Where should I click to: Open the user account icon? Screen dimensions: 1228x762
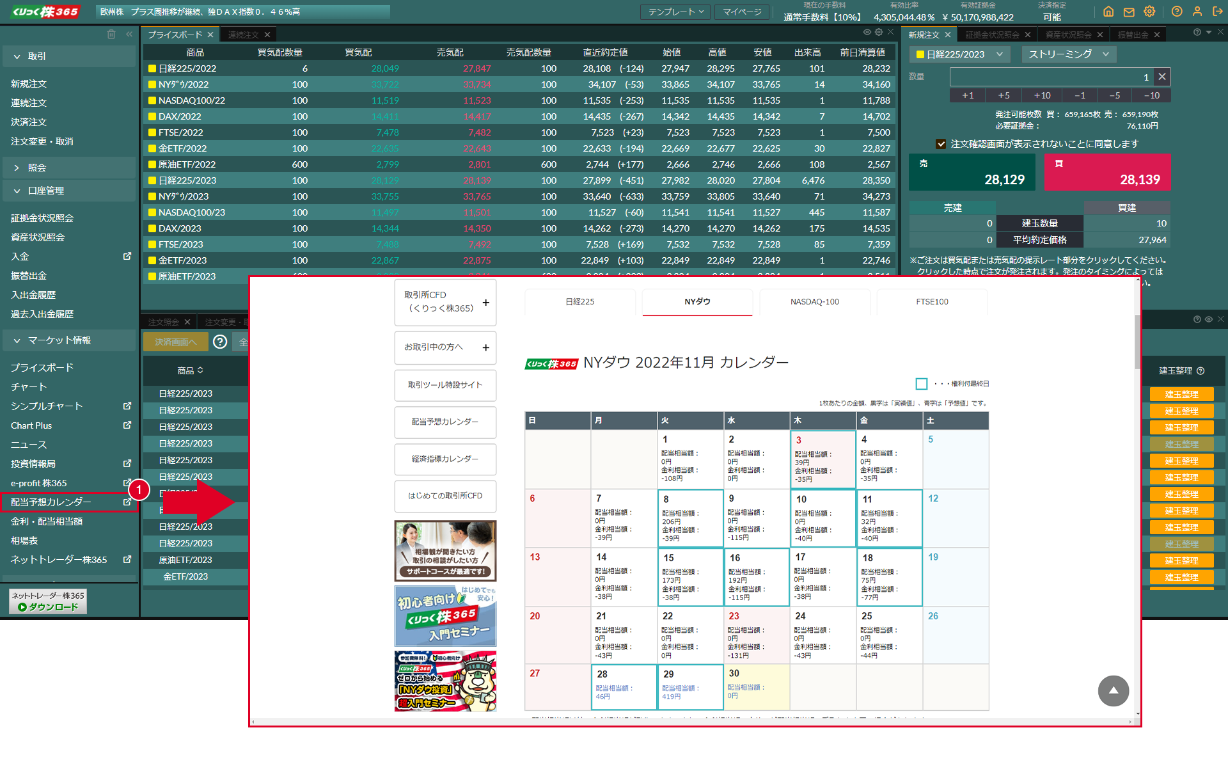[1197, 12]
